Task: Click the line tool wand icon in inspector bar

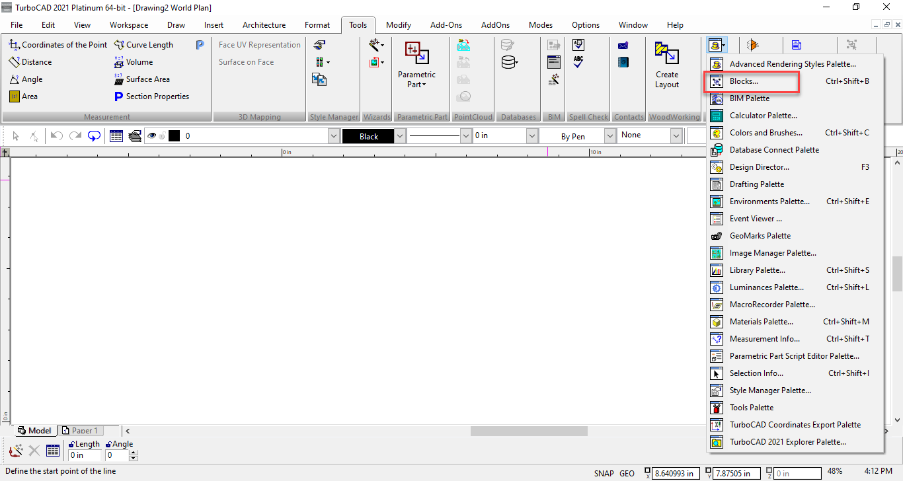Action: tap(16, 451)
